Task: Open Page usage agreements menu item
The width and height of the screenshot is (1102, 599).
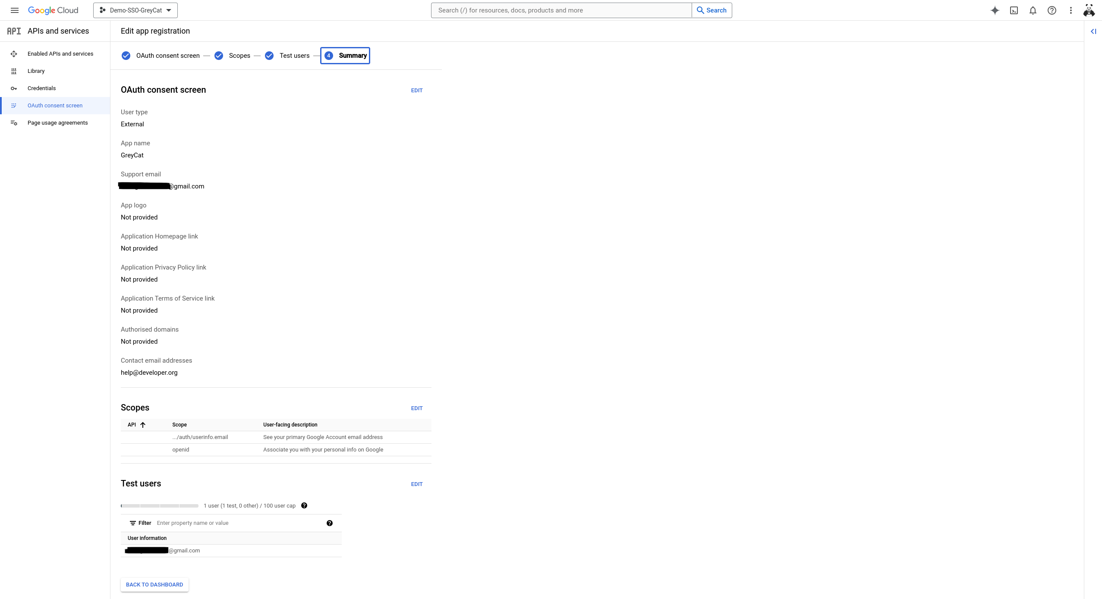Action: pos(55,123)
